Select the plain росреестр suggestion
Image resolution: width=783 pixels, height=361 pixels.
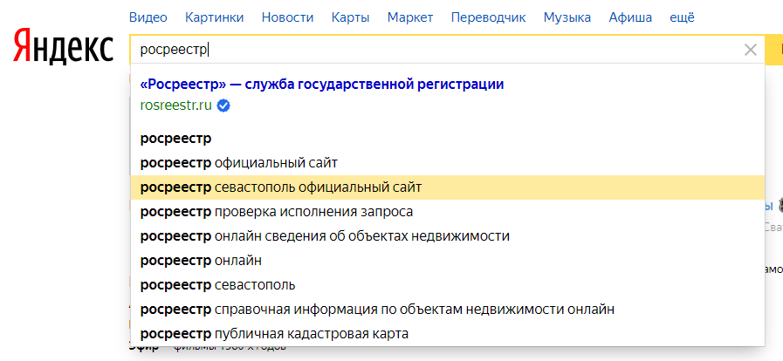pyautogui.click(x=448, y=139)
